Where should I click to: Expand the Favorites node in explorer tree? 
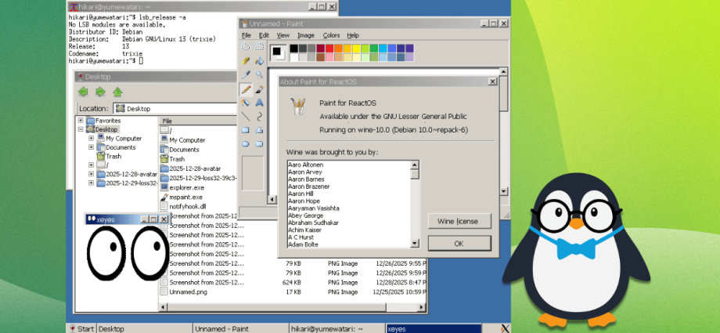[81, 121]
